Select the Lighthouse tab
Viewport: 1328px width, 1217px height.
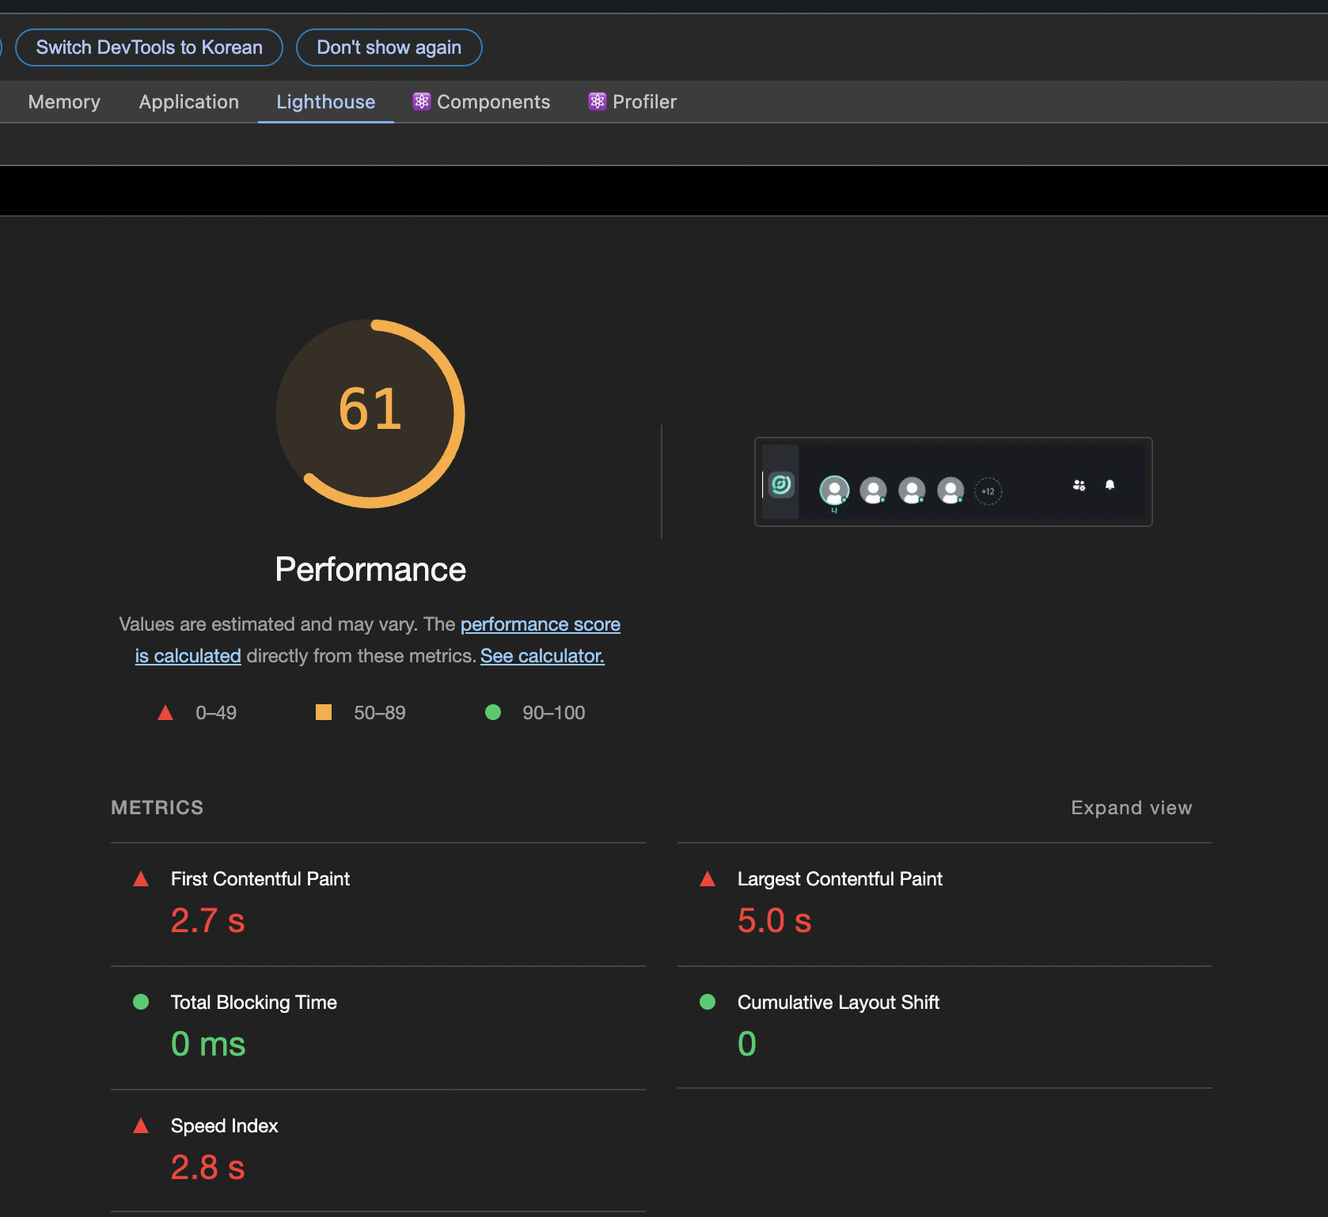coord(326,102)
